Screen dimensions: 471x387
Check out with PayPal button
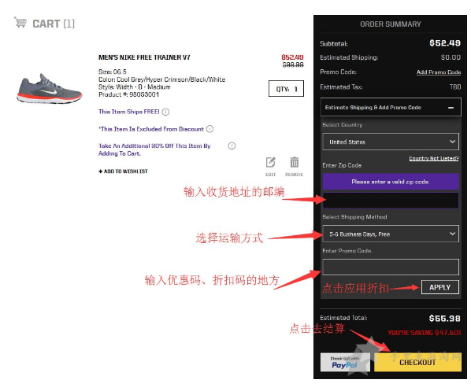click(x=345, y=363)
